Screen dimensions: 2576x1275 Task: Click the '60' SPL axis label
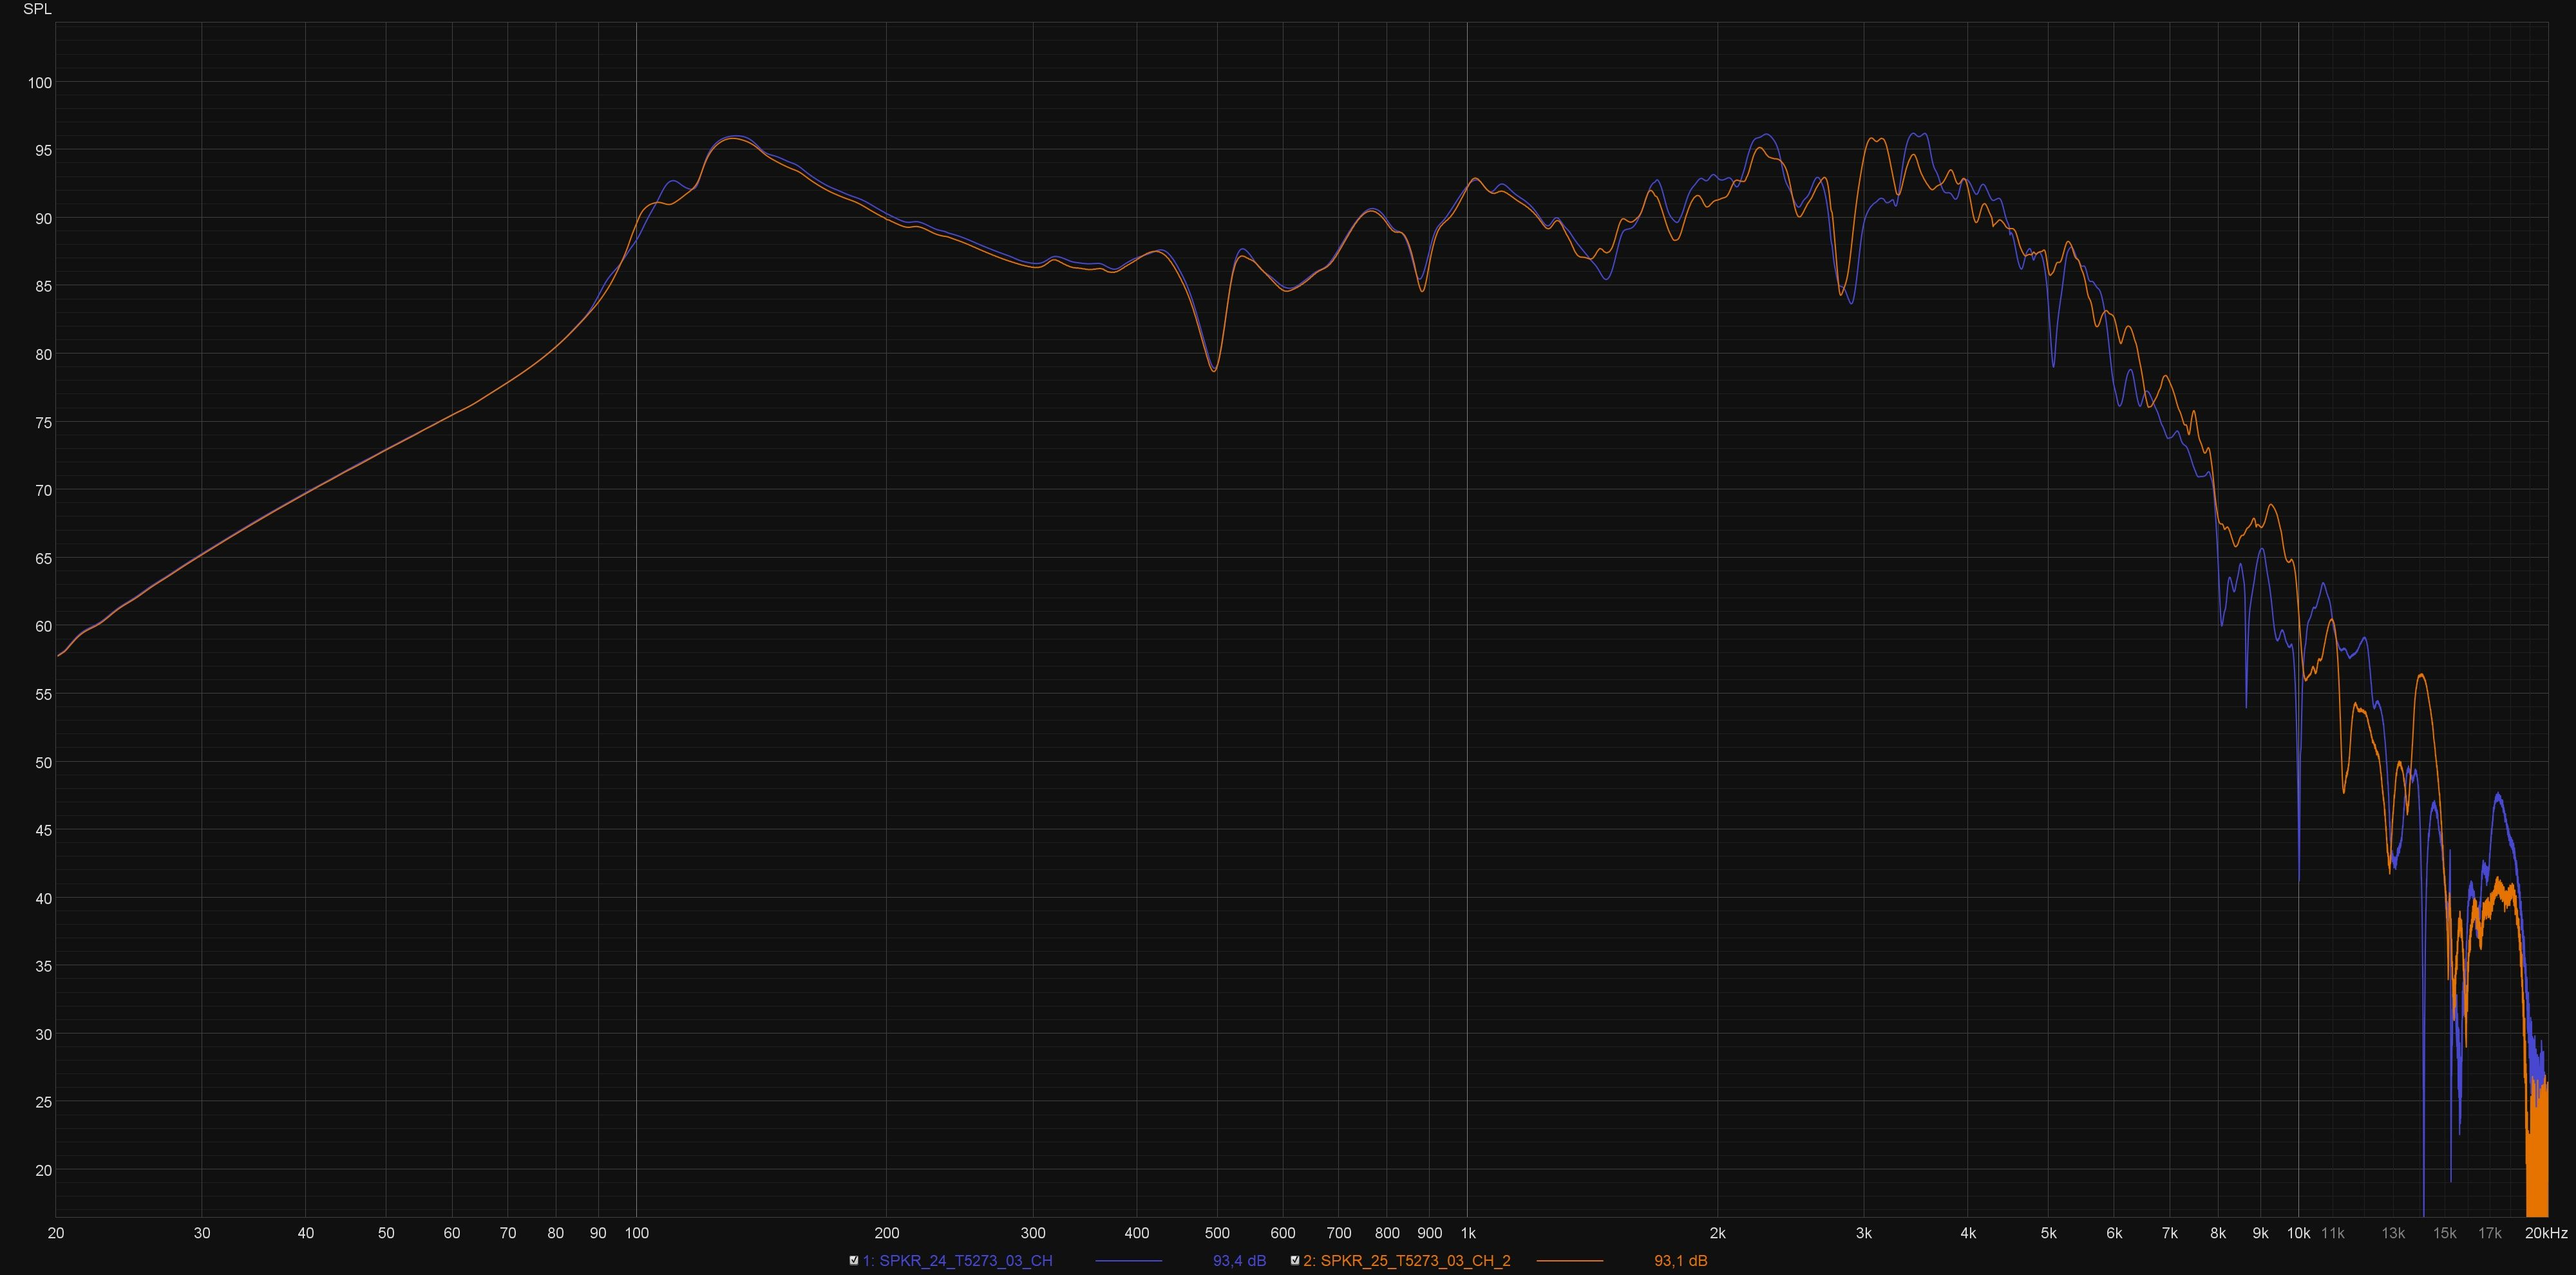pos(43,626)
